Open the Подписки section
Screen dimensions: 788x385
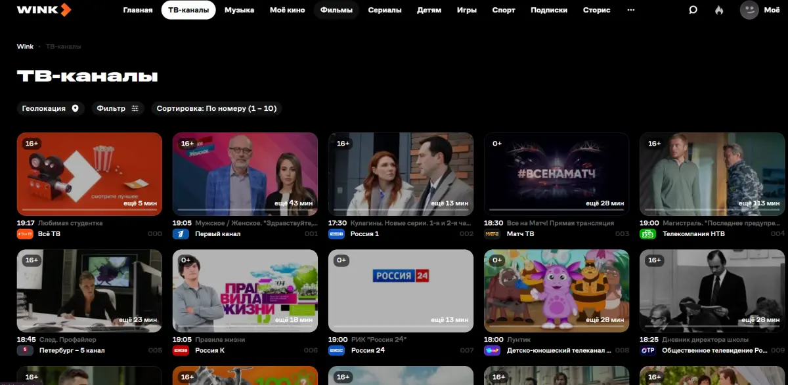549,10
